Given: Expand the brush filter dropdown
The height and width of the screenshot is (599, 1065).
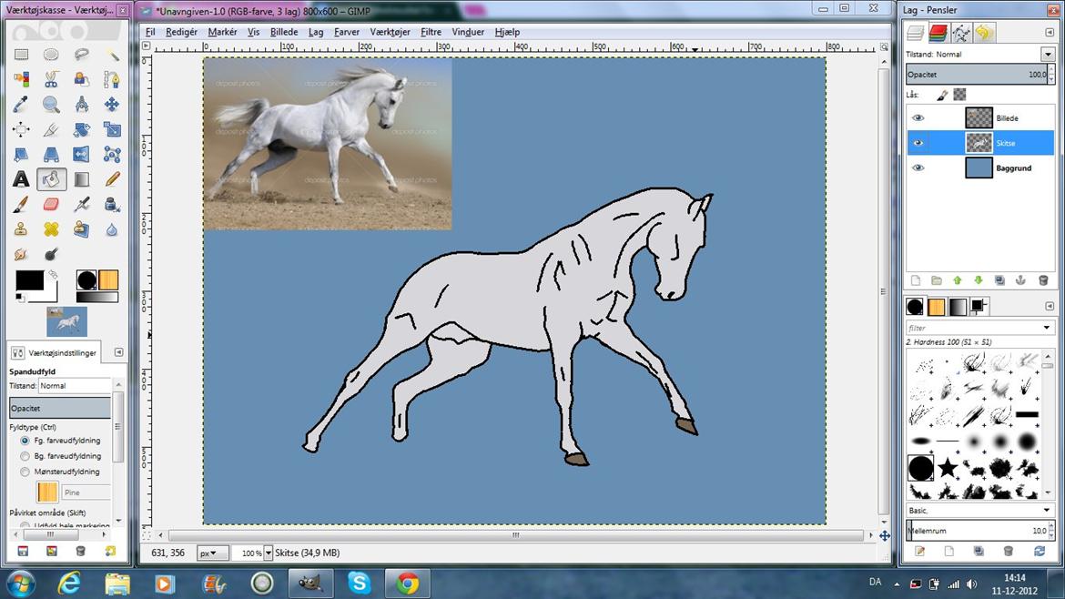Looking at the screenshot, I should coord(1047,328).
